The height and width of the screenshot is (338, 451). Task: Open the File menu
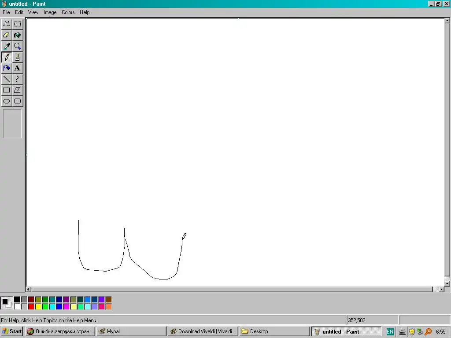tap(6, 12)
